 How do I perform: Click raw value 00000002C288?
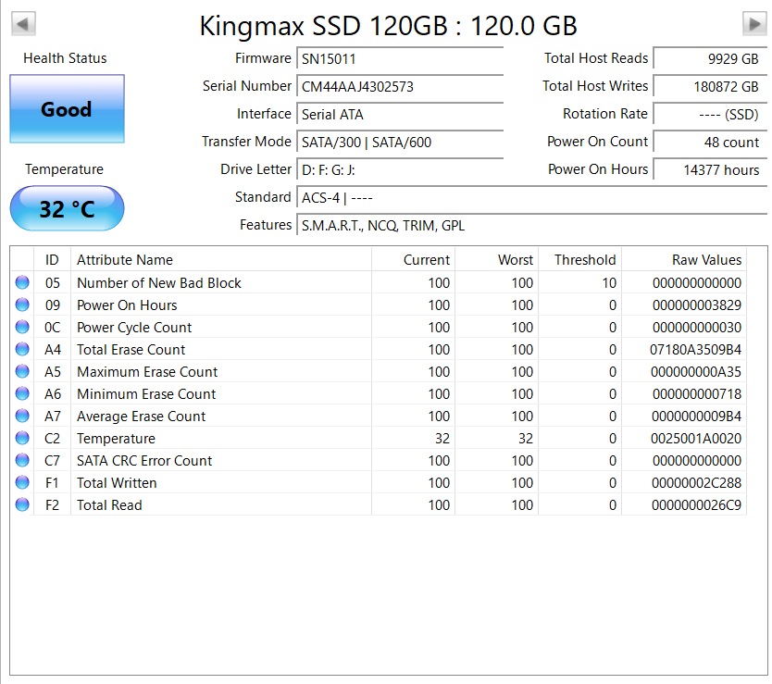coord(696,482)
